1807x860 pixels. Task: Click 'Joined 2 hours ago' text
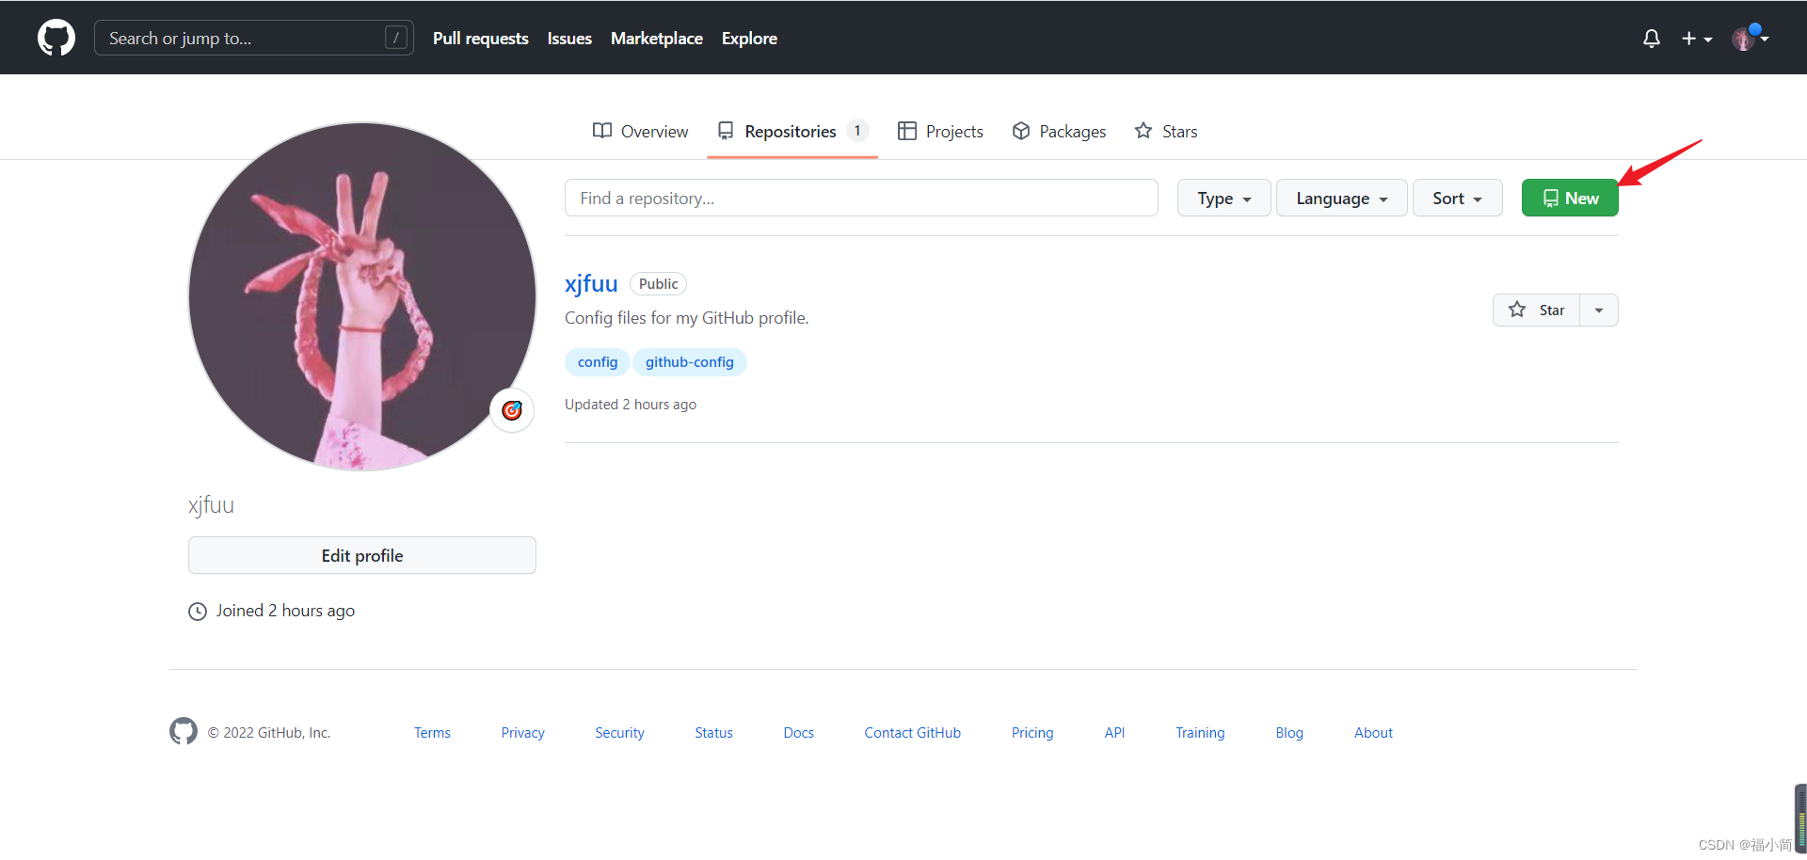(285, 611)
